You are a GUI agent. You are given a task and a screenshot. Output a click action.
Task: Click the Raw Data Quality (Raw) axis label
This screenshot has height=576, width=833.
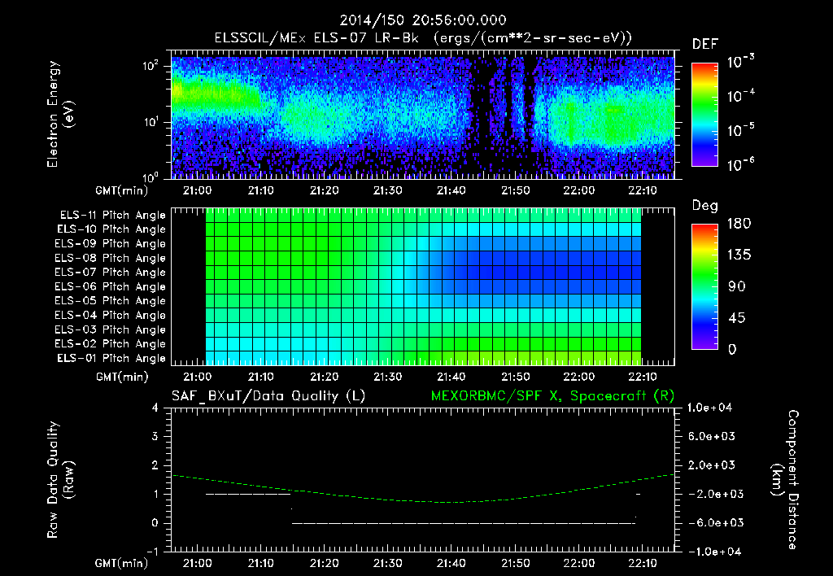[x=60, y=480]
